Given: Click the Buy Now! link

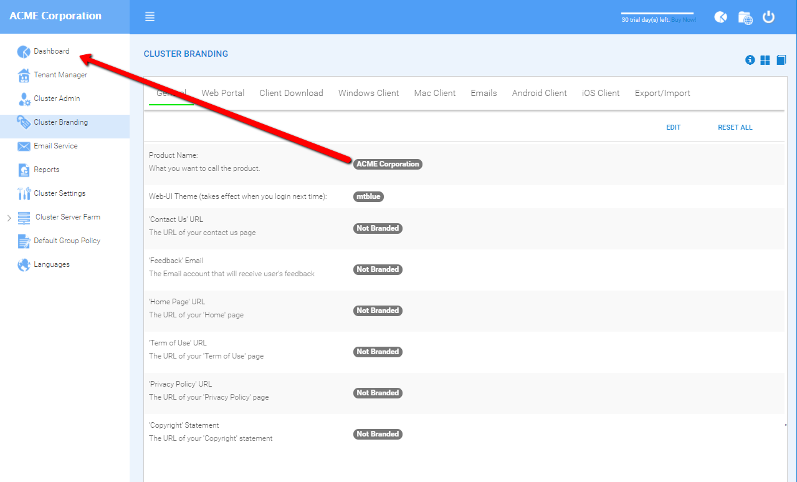Looking at the screenshot, I should point(684,20).
